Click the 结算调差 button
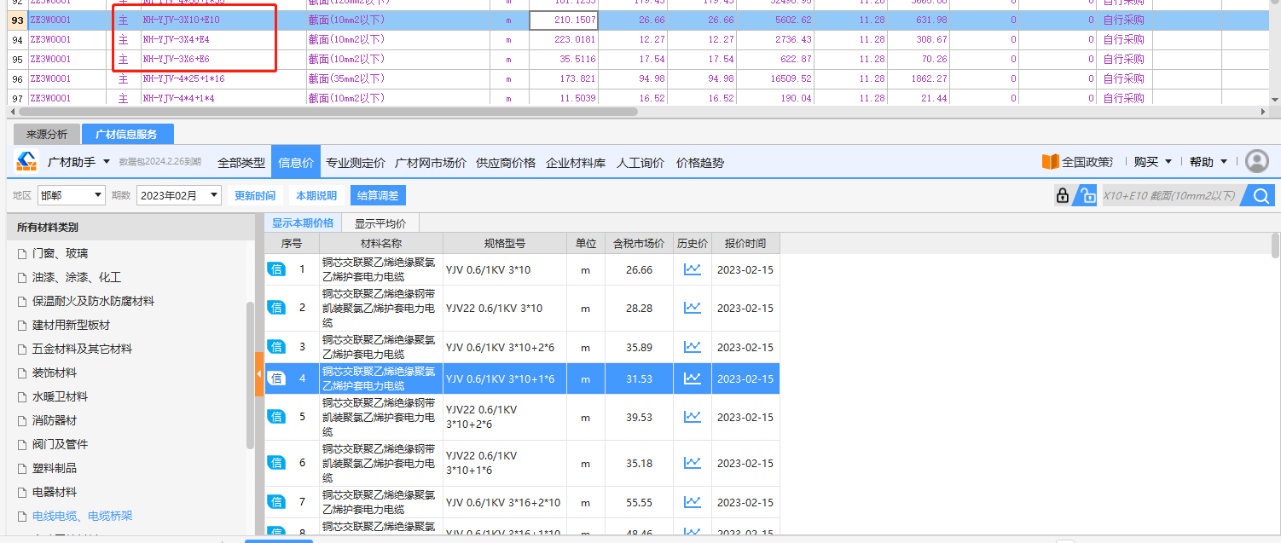1281x543 pixels. pyautogui.click(x=378, y=195)
